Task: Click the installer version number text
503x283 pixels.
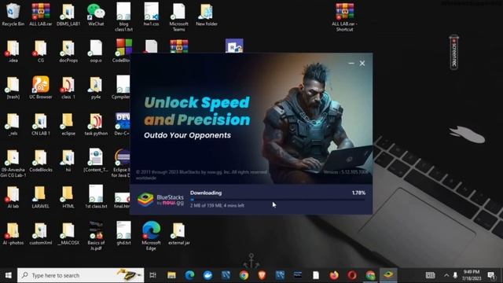Action: [x=346, y=172]
